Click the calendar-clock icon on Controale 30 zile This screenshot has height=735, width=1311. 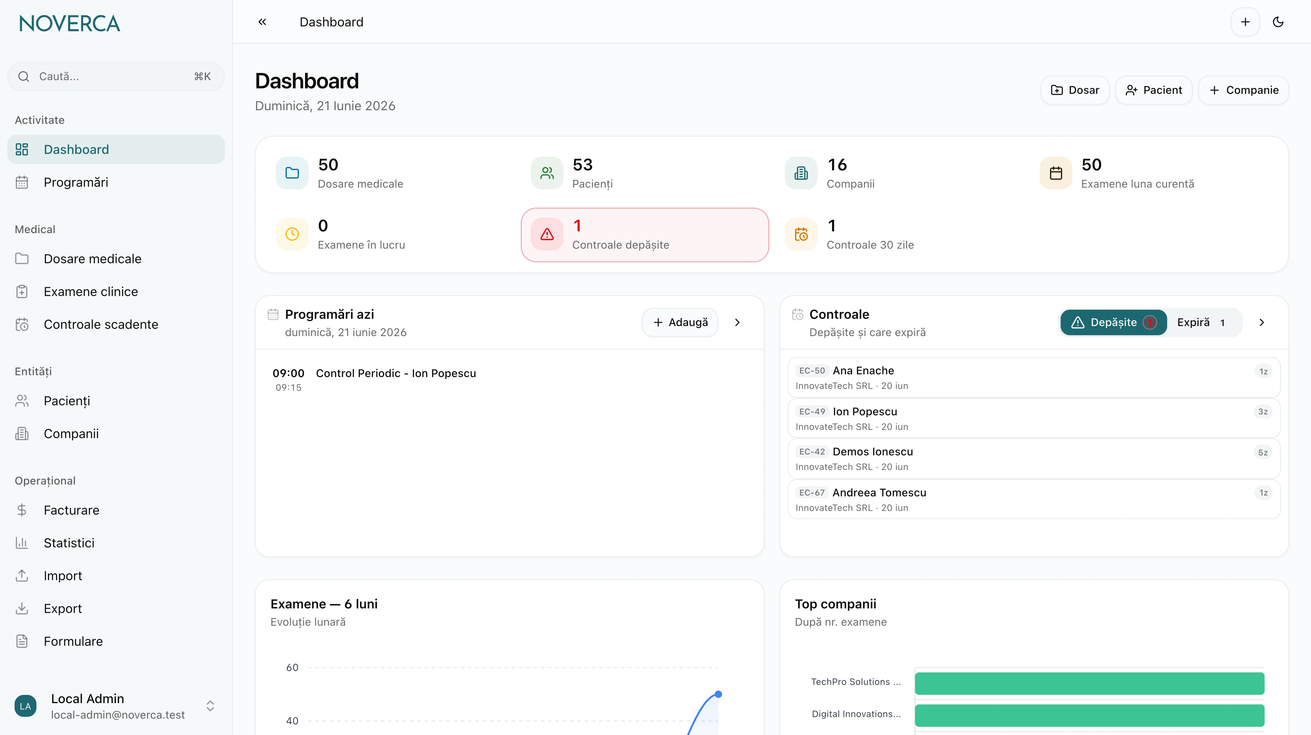tap(801, 234)
